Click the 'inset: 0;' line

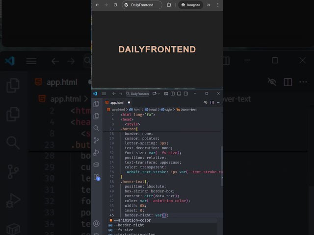click(x=134, y=211)
